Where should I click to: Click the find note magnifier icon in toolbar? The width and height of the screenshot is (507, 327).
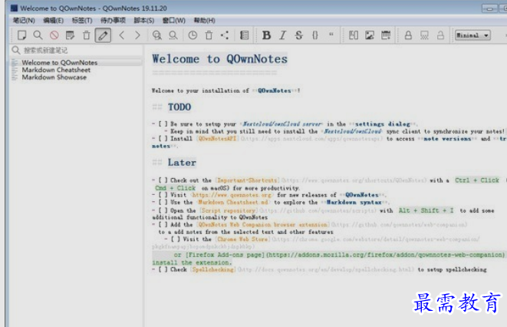click(x=38, y=35)
